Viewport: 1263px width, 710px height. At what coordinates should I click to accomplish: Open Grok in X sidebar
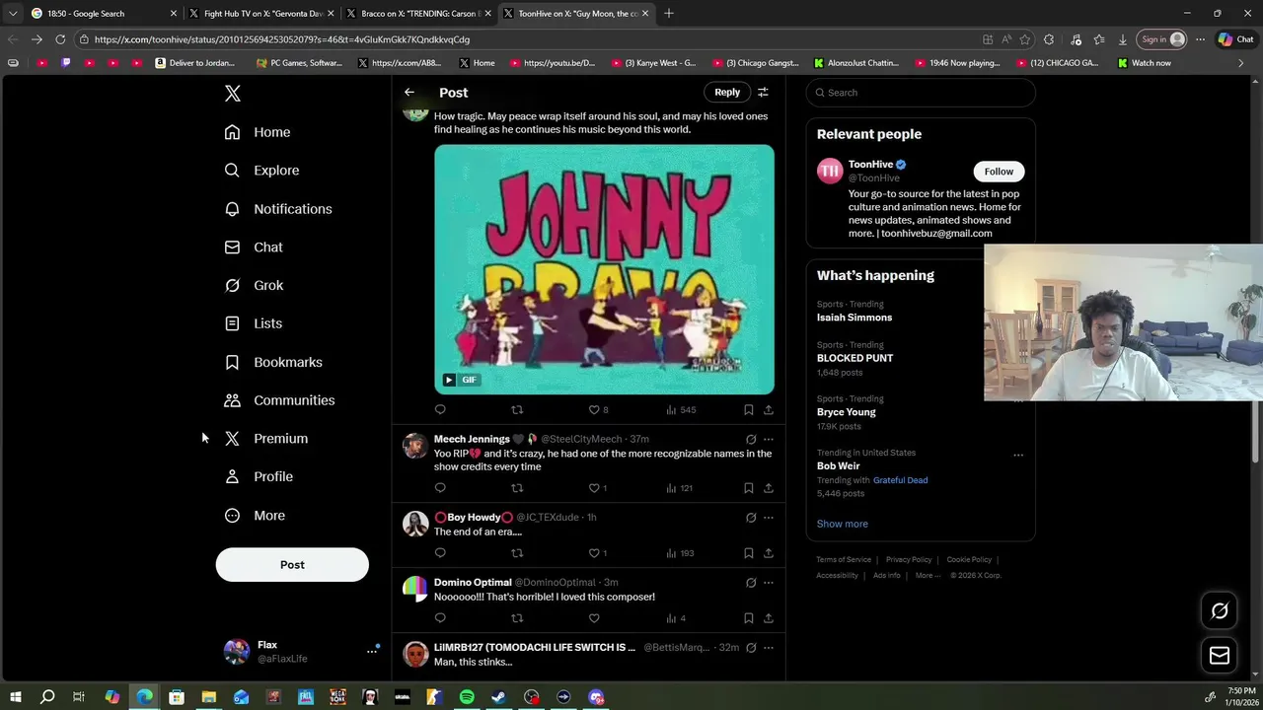pyautogui.click(x=253, y=285)
